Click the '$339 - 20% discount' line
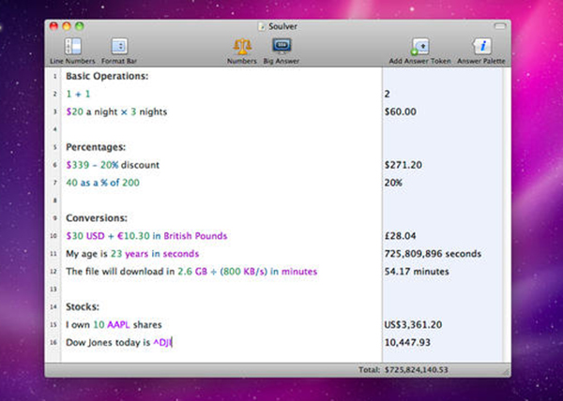Viewport: 563px width, 401px height. click(x=113, y=165)
